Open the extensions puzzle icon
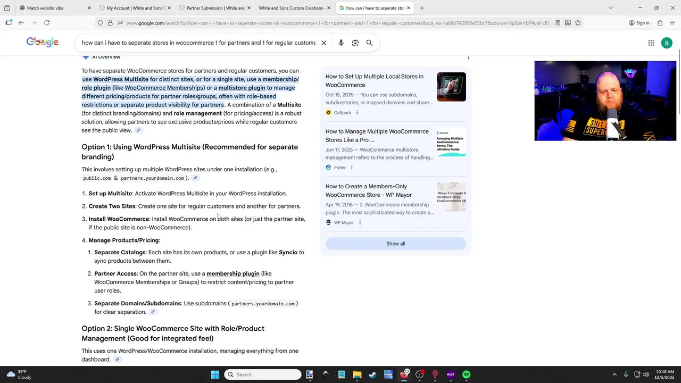 (x=660, y=23)
